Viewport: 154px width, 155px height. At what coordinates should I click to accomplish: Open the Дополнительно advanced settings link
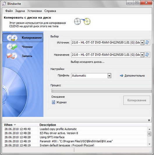[x=134, y=76]
